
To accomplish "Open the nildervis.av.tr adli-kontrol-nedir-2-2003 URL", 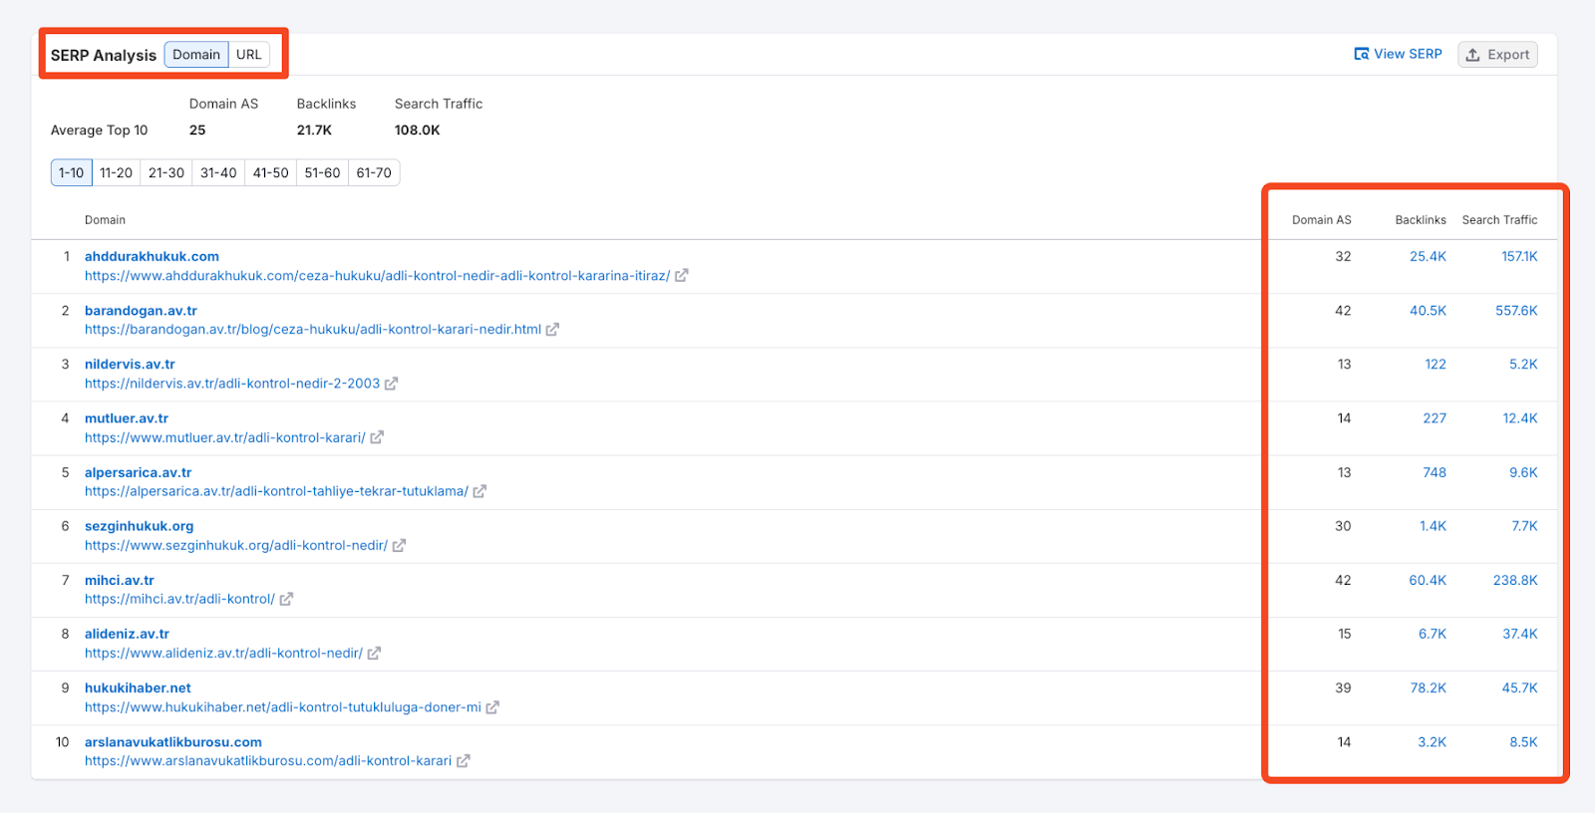I will point(232,384).
